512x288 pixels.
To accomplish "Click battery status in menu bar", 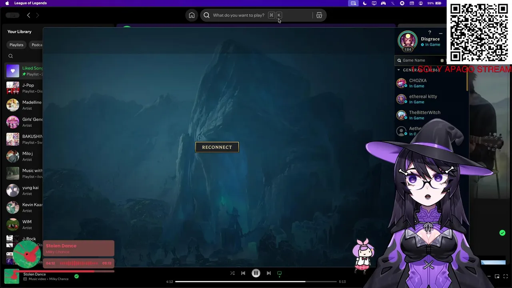I will coord(435,3).
